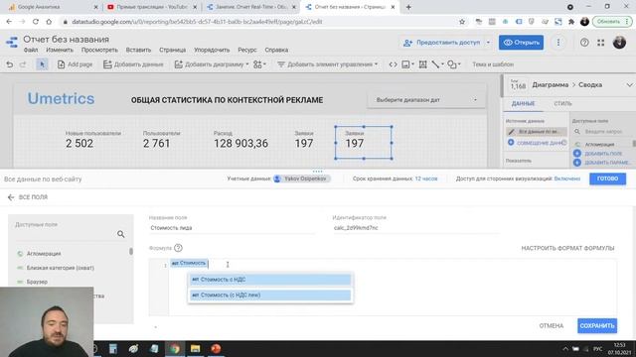The image size is (636, 357).
Task: Click the Включено access link
Action: tap(567, 178)
